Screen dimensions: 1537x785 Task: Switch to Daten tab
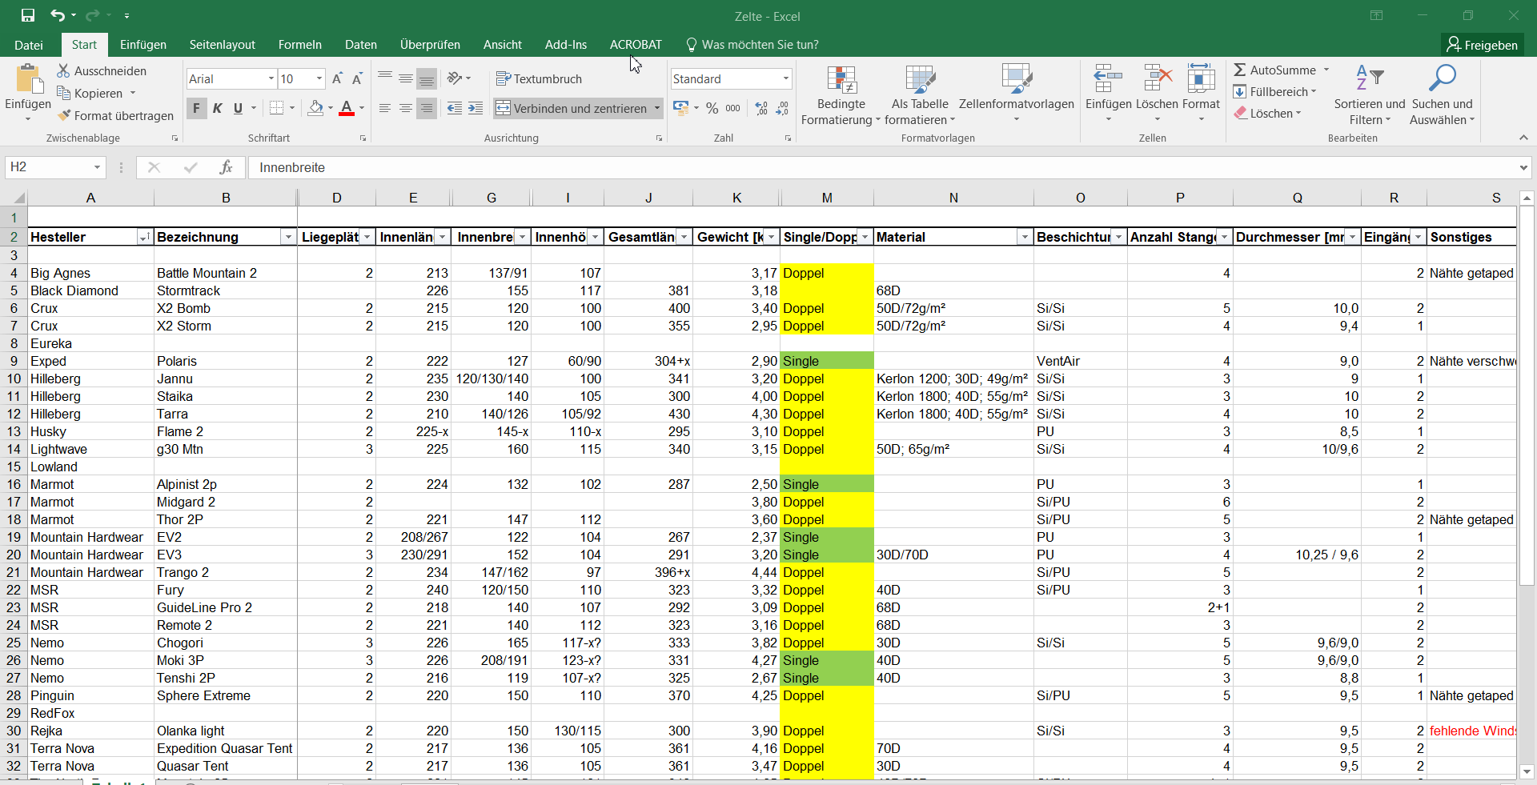click(361, 45)
